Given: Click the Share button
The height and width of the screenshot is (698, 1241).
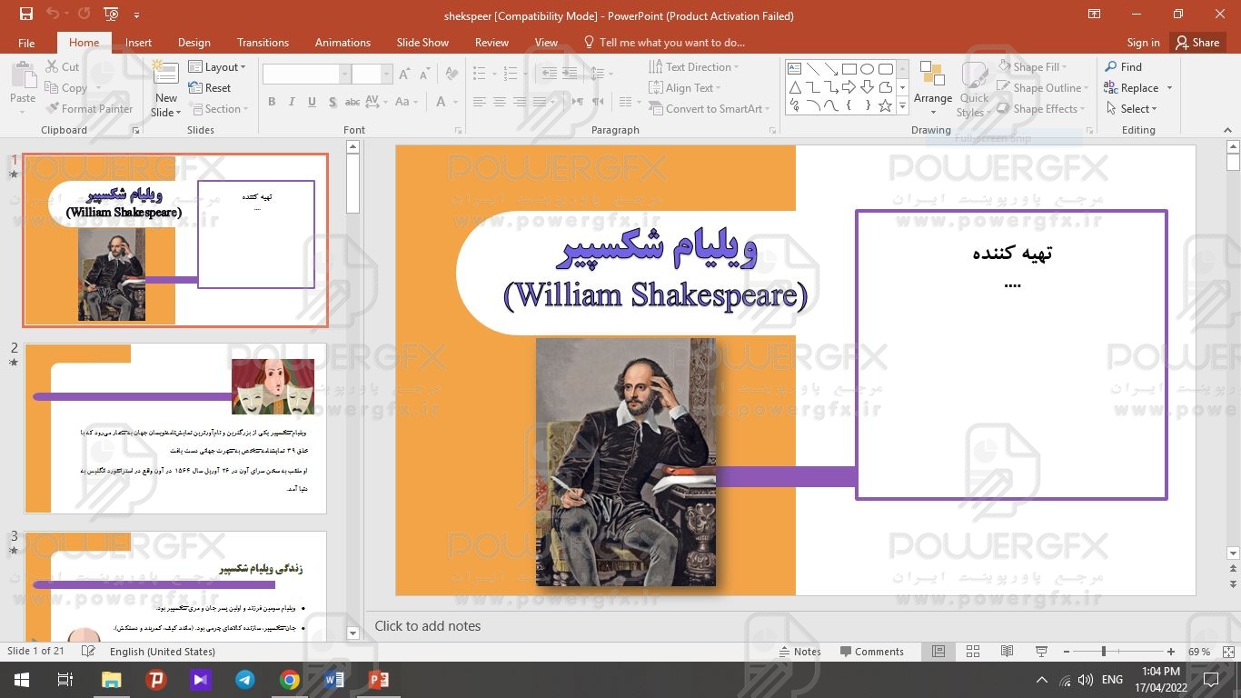Looking at the screenshot, I should tap(1196, 43).
